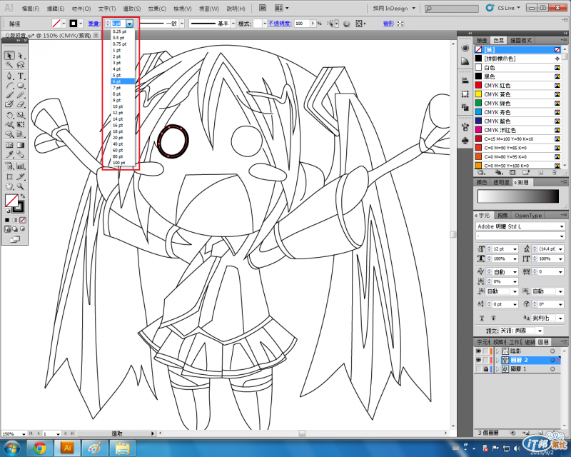
Task: Select the Hand tool
Action: click(x=9, y=186)
